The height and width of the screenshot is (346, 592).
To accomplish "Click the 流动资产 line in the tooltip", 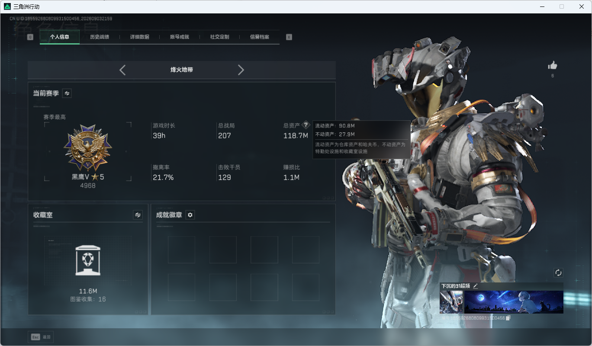I will pos(335,126).
